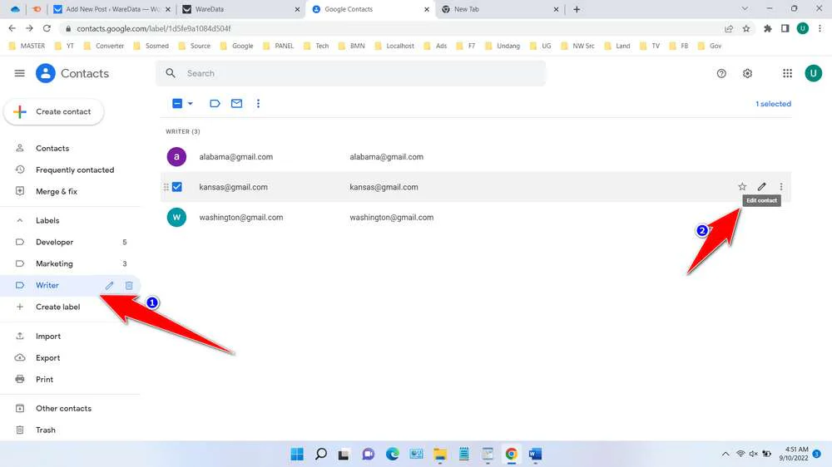Open the Developer label

coord(55,243)
